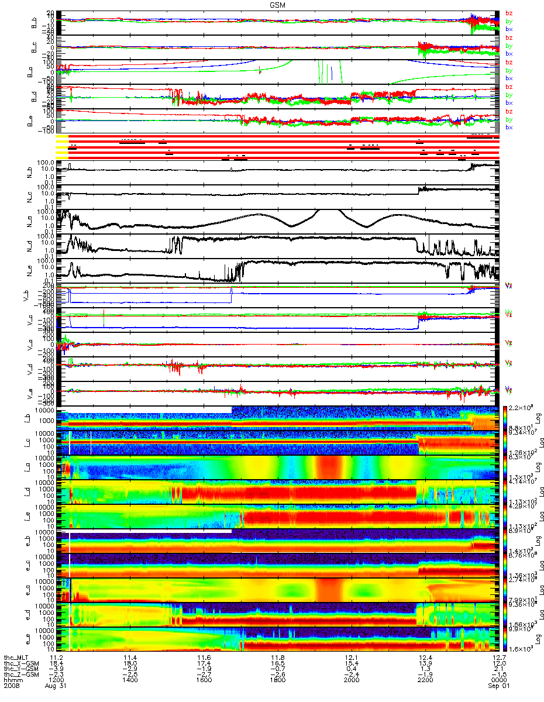Click the bx legend of B_e panel
The image size is (544, 702).
[x=509, y=127]
